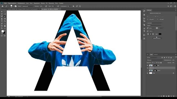
Task: Open font family dropdown in Properties
Action: (x=155, y=23)
